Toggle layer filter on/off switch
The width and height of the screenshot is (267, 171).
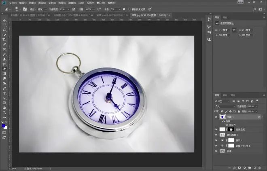(257, 101)
